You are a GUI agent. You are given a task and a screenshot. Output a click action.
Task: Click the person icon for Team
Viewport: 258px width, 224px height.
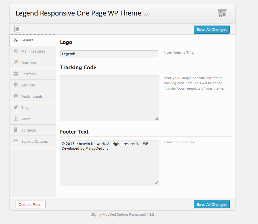coord(16,119)
